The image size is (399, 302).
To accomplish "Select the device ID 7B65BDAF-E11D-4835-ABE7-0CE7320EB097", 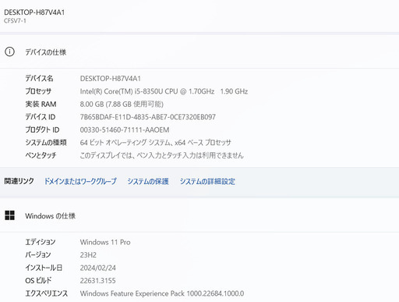I will 148,117.
